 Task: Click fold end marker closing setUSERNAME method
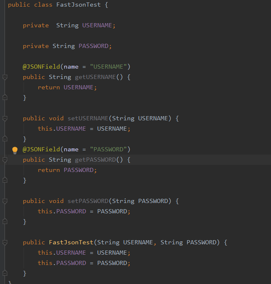pos(5,139)
